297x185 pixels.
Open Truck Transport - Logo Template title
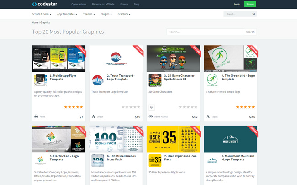(121, 77)
